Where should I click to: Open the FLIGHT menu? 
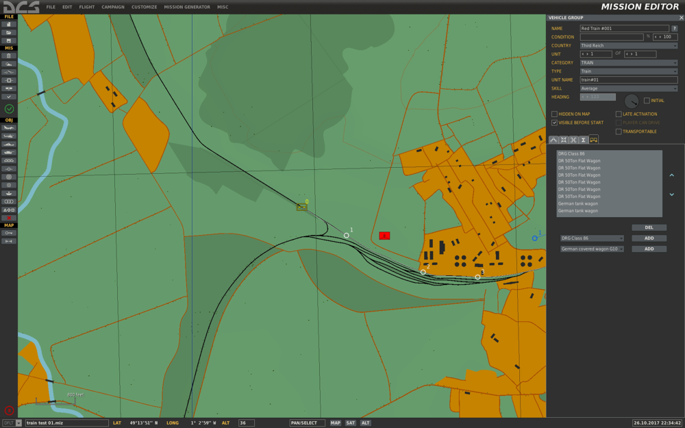87,7
